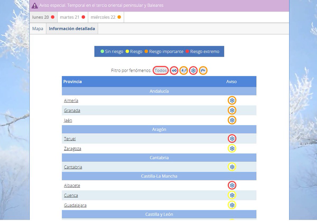
Task: Open Jaén's snow warning icon
Action: (232, 120)
